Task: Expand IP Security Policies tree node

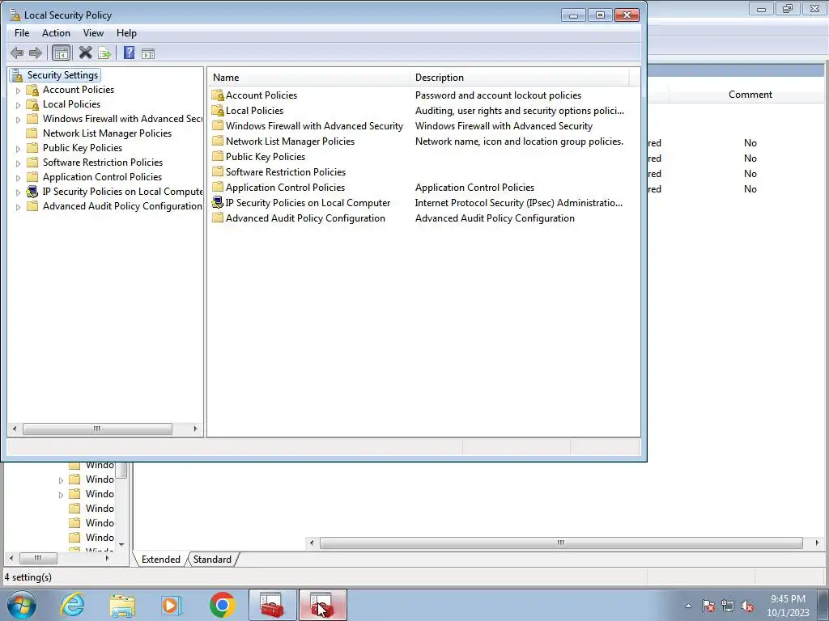Action: click(x=18, y=192)
